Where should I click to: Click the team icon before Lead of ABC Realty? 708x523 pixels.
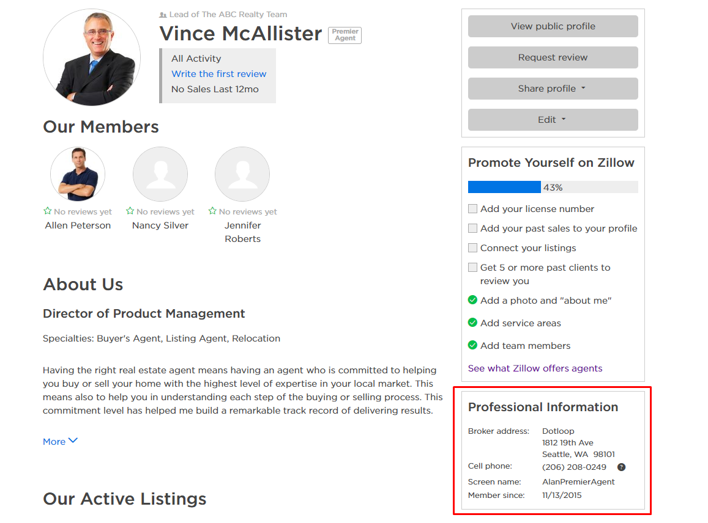(x=163, y=15)
